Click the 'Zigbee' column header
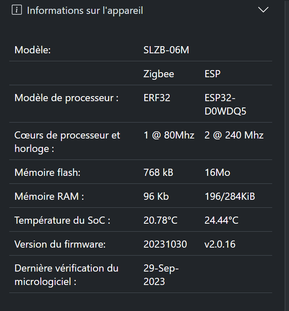The width and height of the screenshot is (289, 311). point(159,74)
